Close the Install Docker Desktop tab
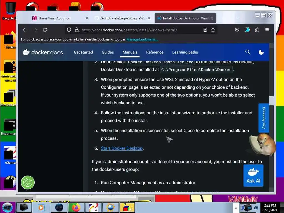284x213 pixels. [212, 18]
